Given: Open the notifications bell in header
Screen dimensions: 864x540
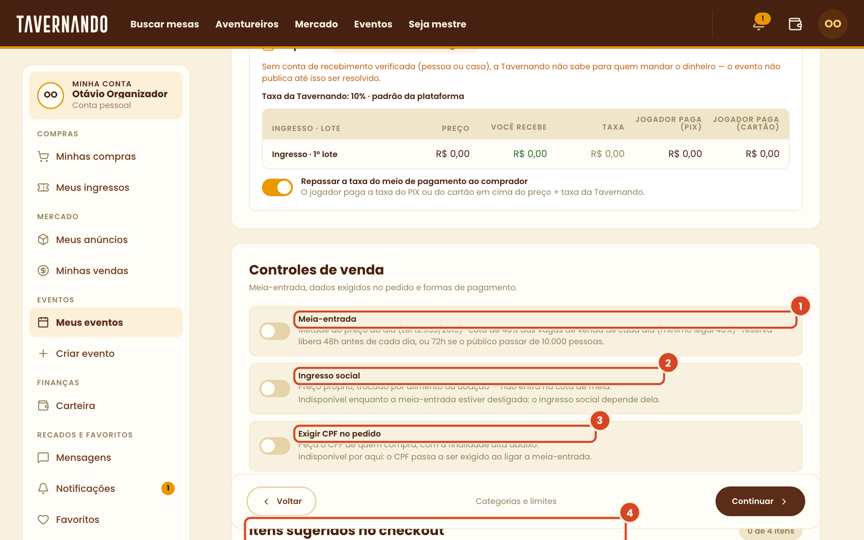Looking at the screenshot, I should point(759,24).
